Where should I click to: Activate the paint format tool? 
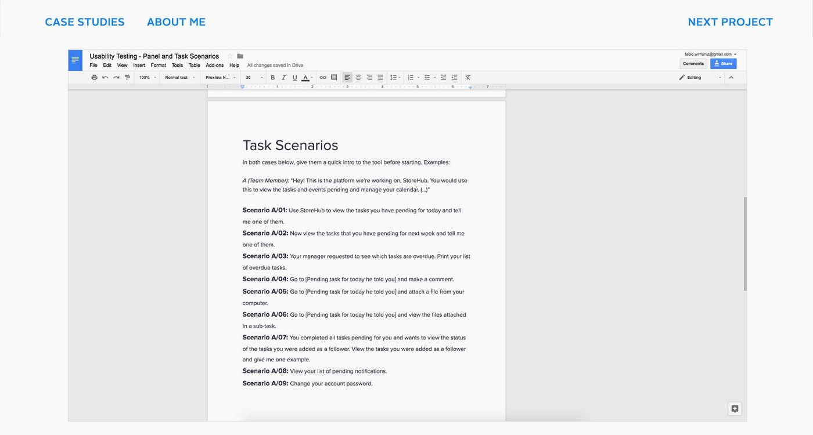tap(127, 78)
